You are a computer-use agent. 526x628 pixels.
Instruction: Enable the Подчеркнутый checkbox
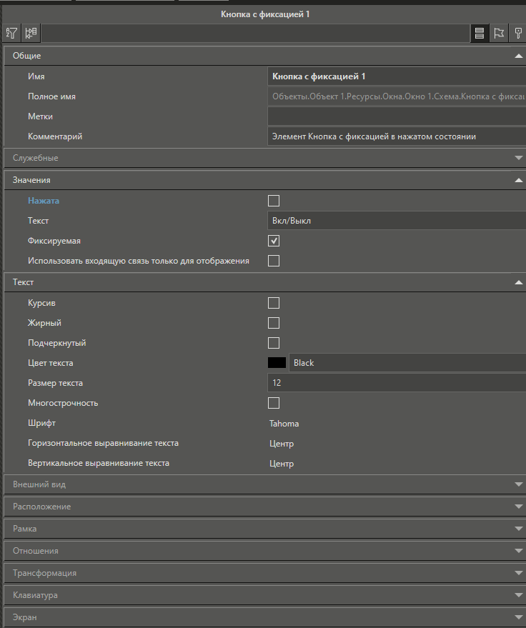[274, 343]
